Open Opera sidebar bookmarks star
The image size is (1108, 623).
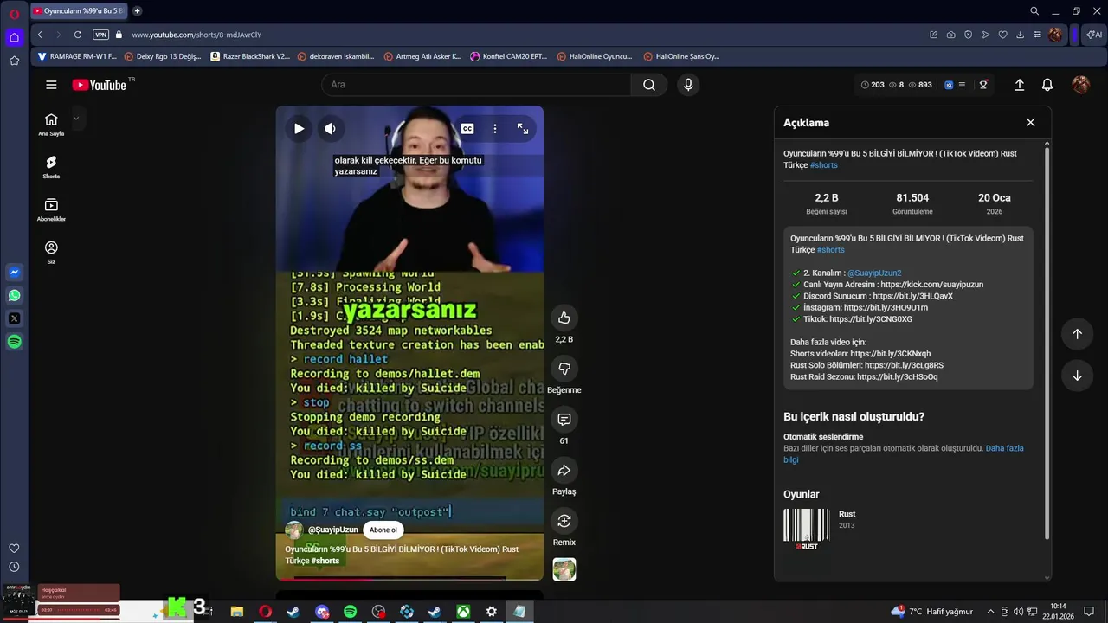pyautogui.click(x=14, y=61)
